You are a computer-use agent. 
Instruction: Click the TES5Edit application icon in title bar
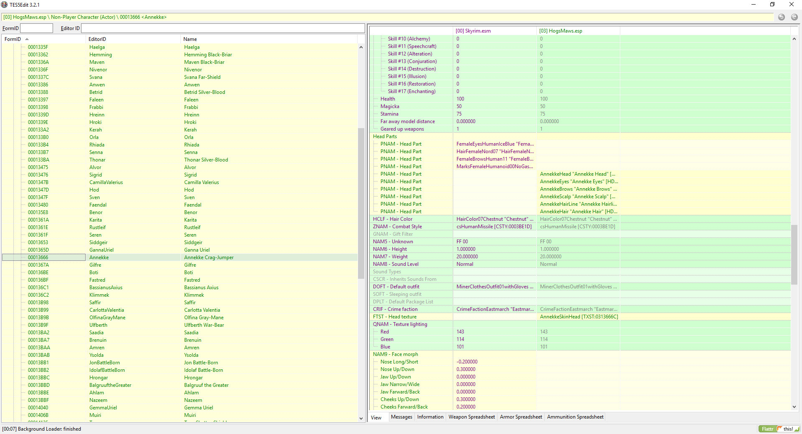point(5,5)
